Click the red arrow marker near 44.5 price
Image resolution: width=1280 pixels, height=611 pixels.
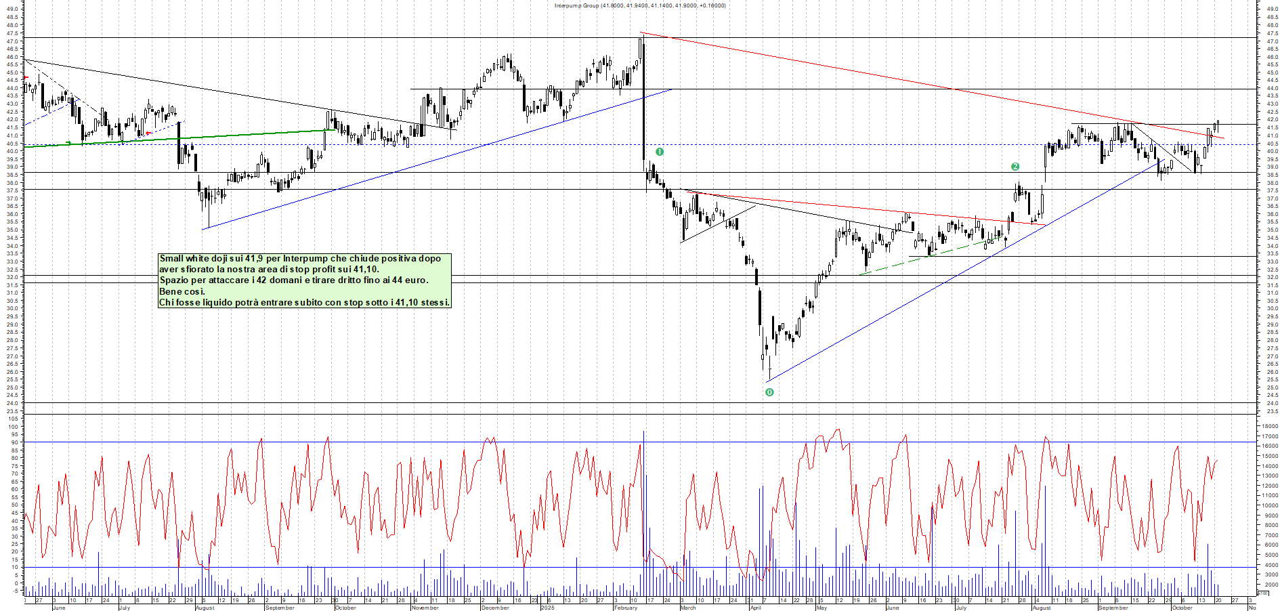[x=26, y=78]
